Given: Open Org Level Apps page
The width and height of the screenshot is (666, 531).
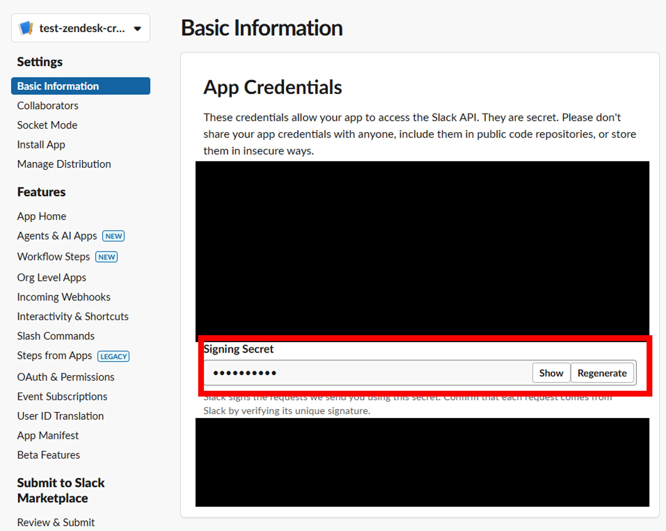Looking at the screenshot, I should click(52, 278).
